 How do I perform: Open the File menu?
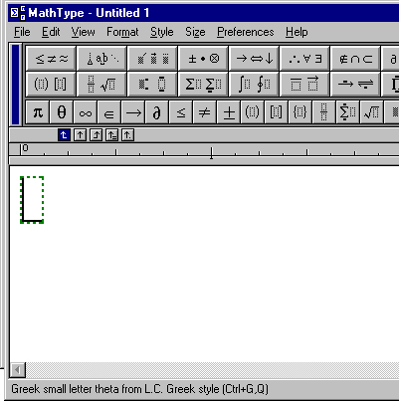pos(22,32)
